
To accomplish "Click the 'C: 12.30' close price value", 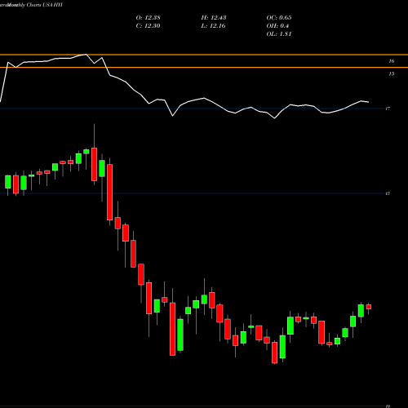I will click(148, 26).
